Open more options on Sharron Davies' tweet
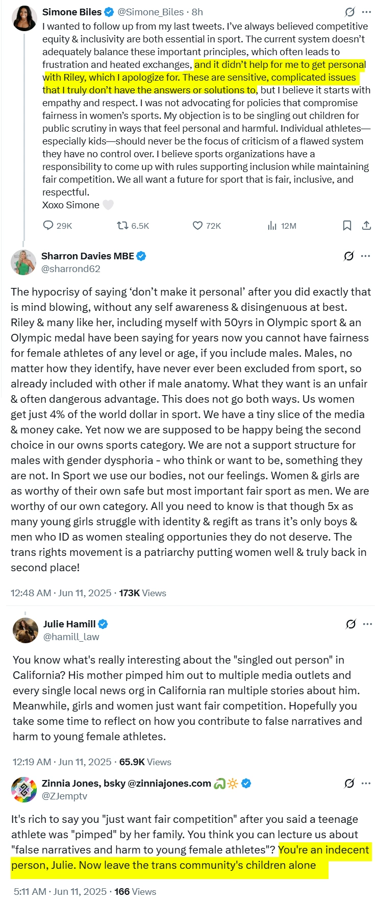The image size is (377, 902). [366, 256]
